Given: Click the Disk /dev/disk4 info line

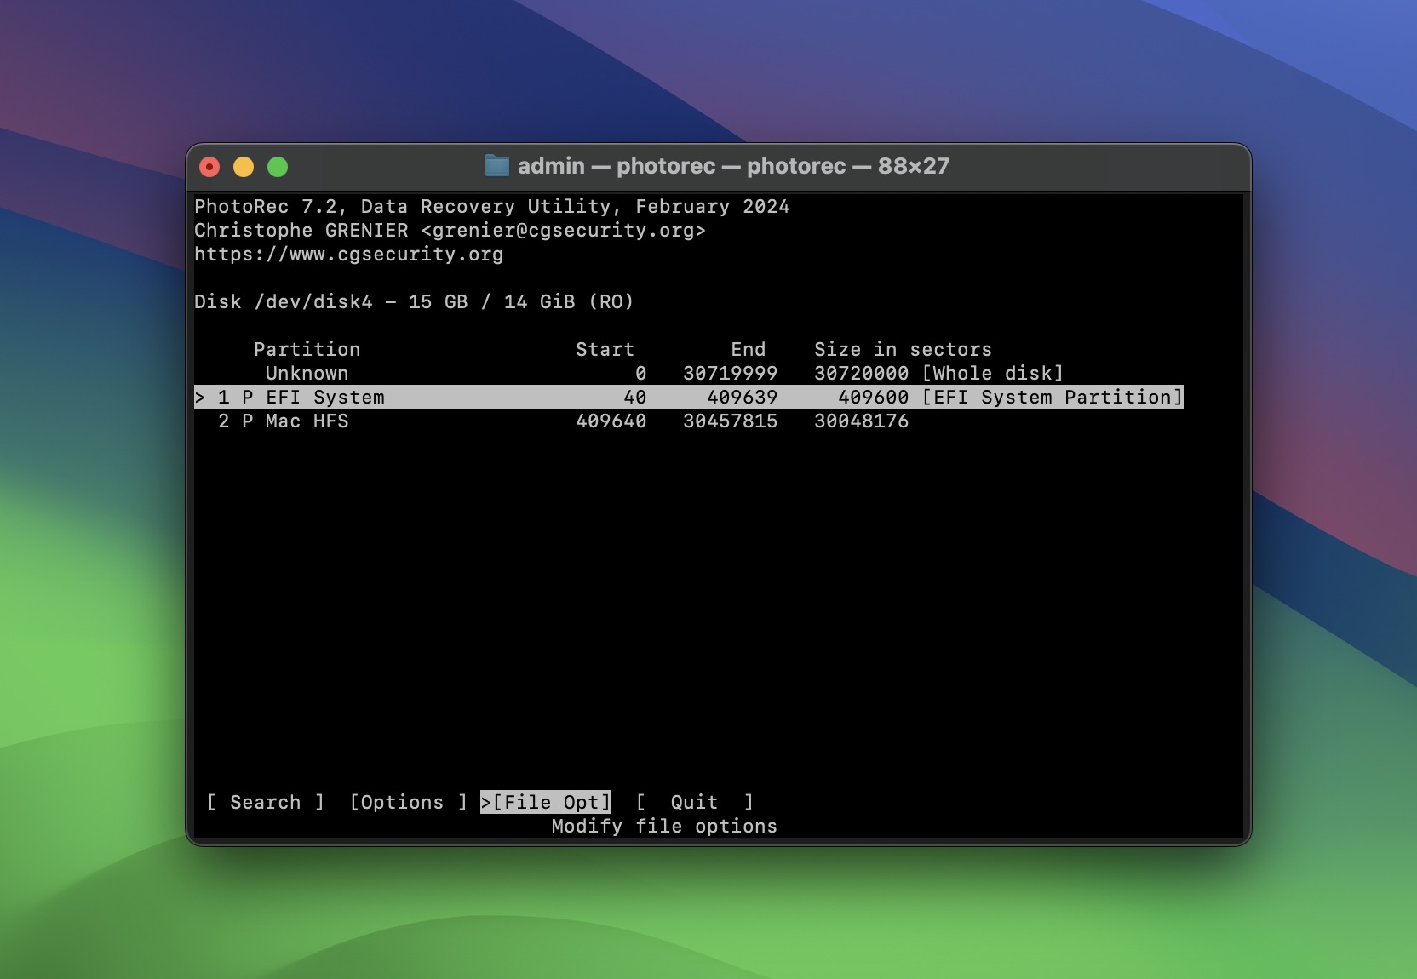Looking at the screenshot, I should click(x=414, y=301).
